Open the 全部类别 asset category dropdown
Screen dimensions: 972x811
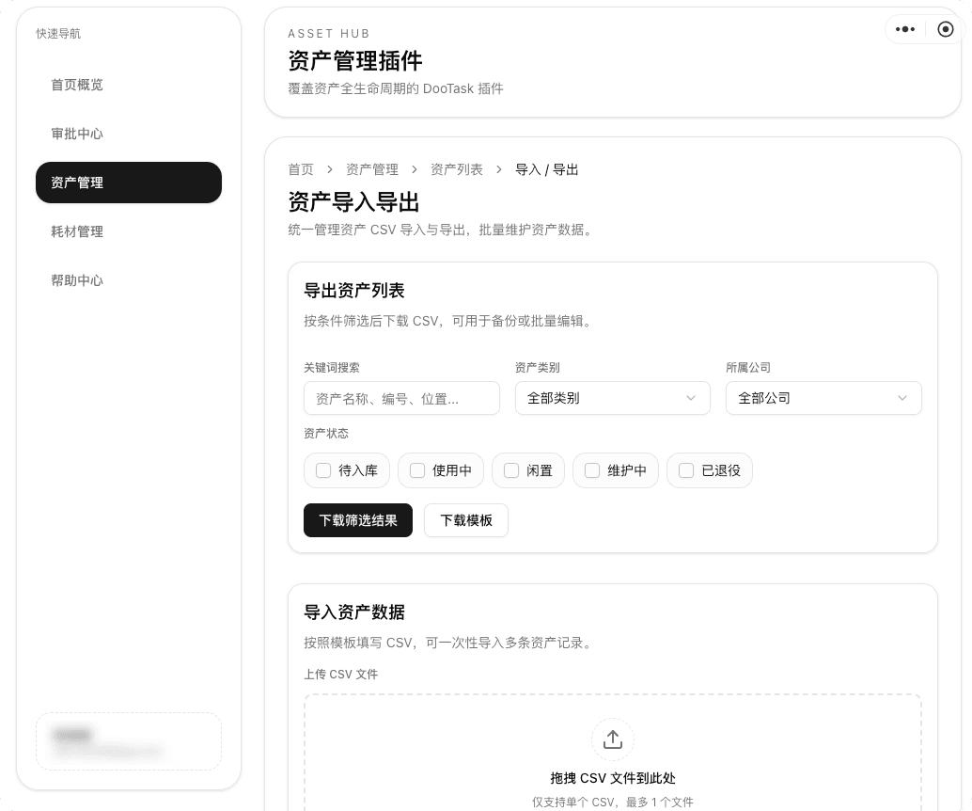point(613,398)
